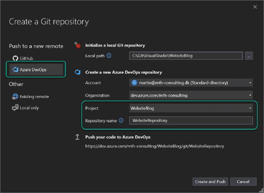264x193 pixels.
Task: Click the Git initialize repository icon
Action: 77,45
